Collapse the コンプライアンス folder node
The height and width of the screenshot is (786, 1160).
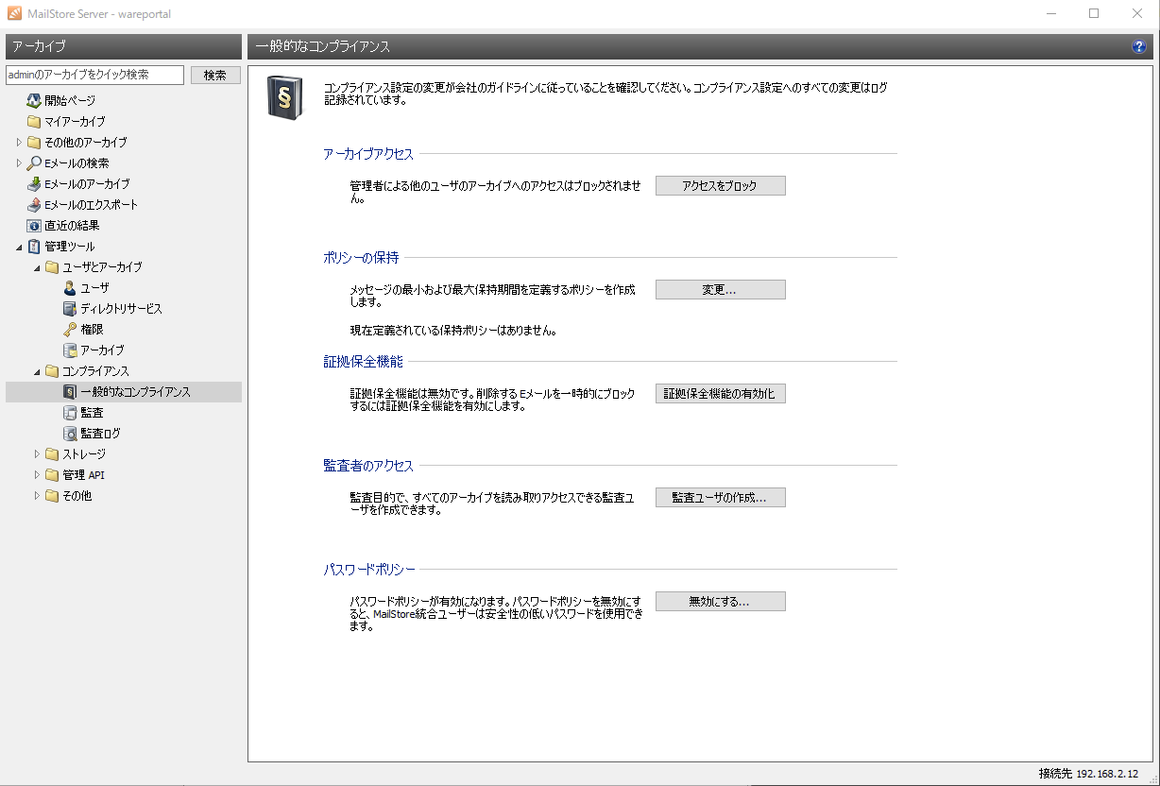tap(38, 371)
